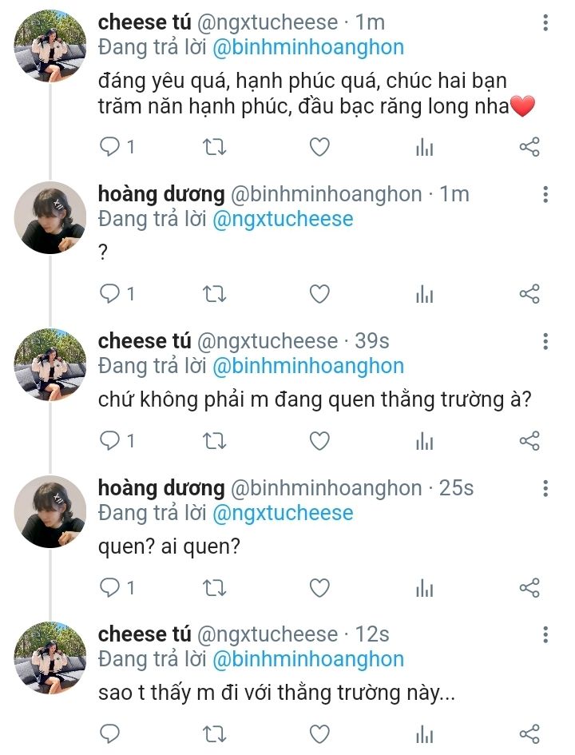Image resolution: width=575 pixels, height=755 pixels.
Task: Open more options on the last tweet
Action: [545, 635]
